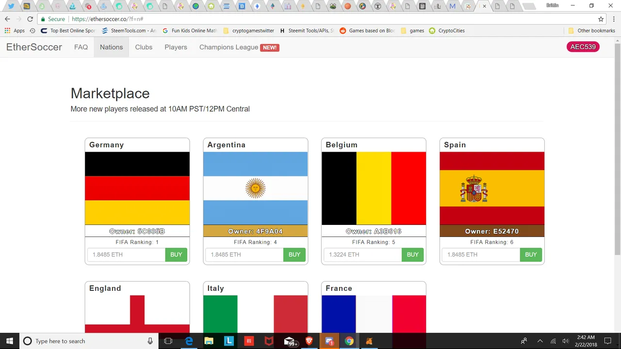Click Spain's 1.8485 ETH price field

click(x=481, y=254)
